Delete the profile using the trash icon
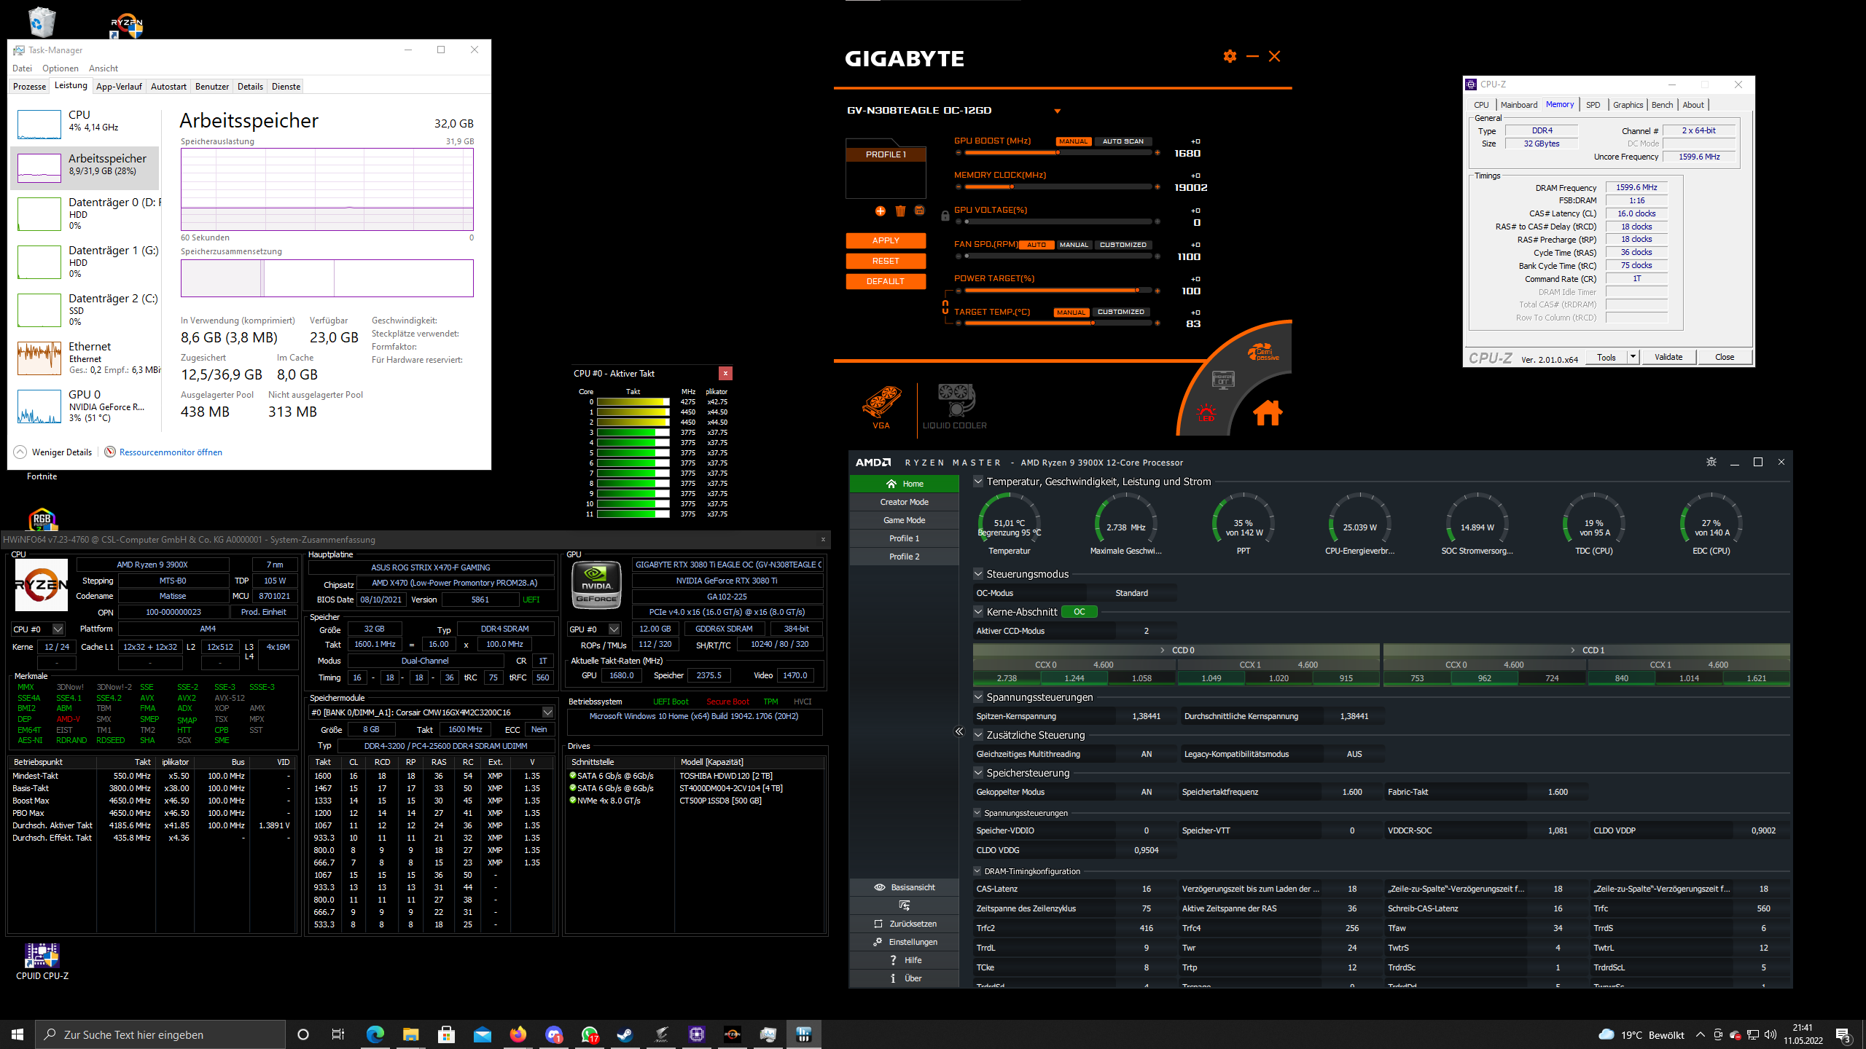 (900, 211)
